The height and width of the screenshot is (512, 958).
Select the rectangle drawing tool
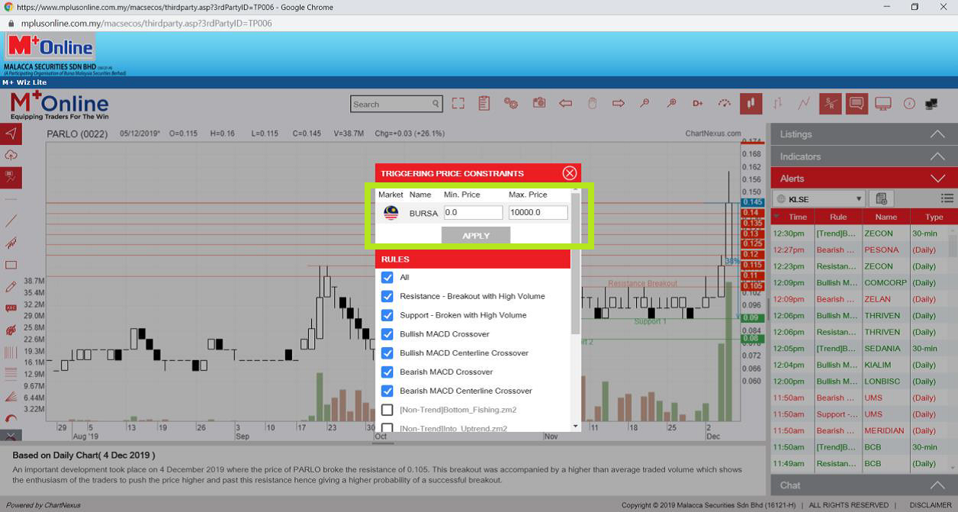coord(11,266)
